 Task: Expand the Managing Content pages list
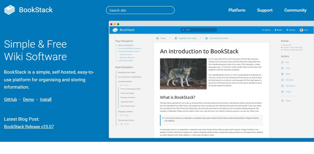pyautogui.click(x=119, y=116)
